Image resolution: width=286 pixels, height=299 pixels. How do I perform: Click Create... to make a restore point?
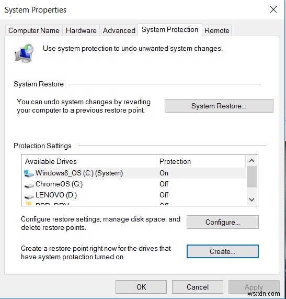coord(223,251)
